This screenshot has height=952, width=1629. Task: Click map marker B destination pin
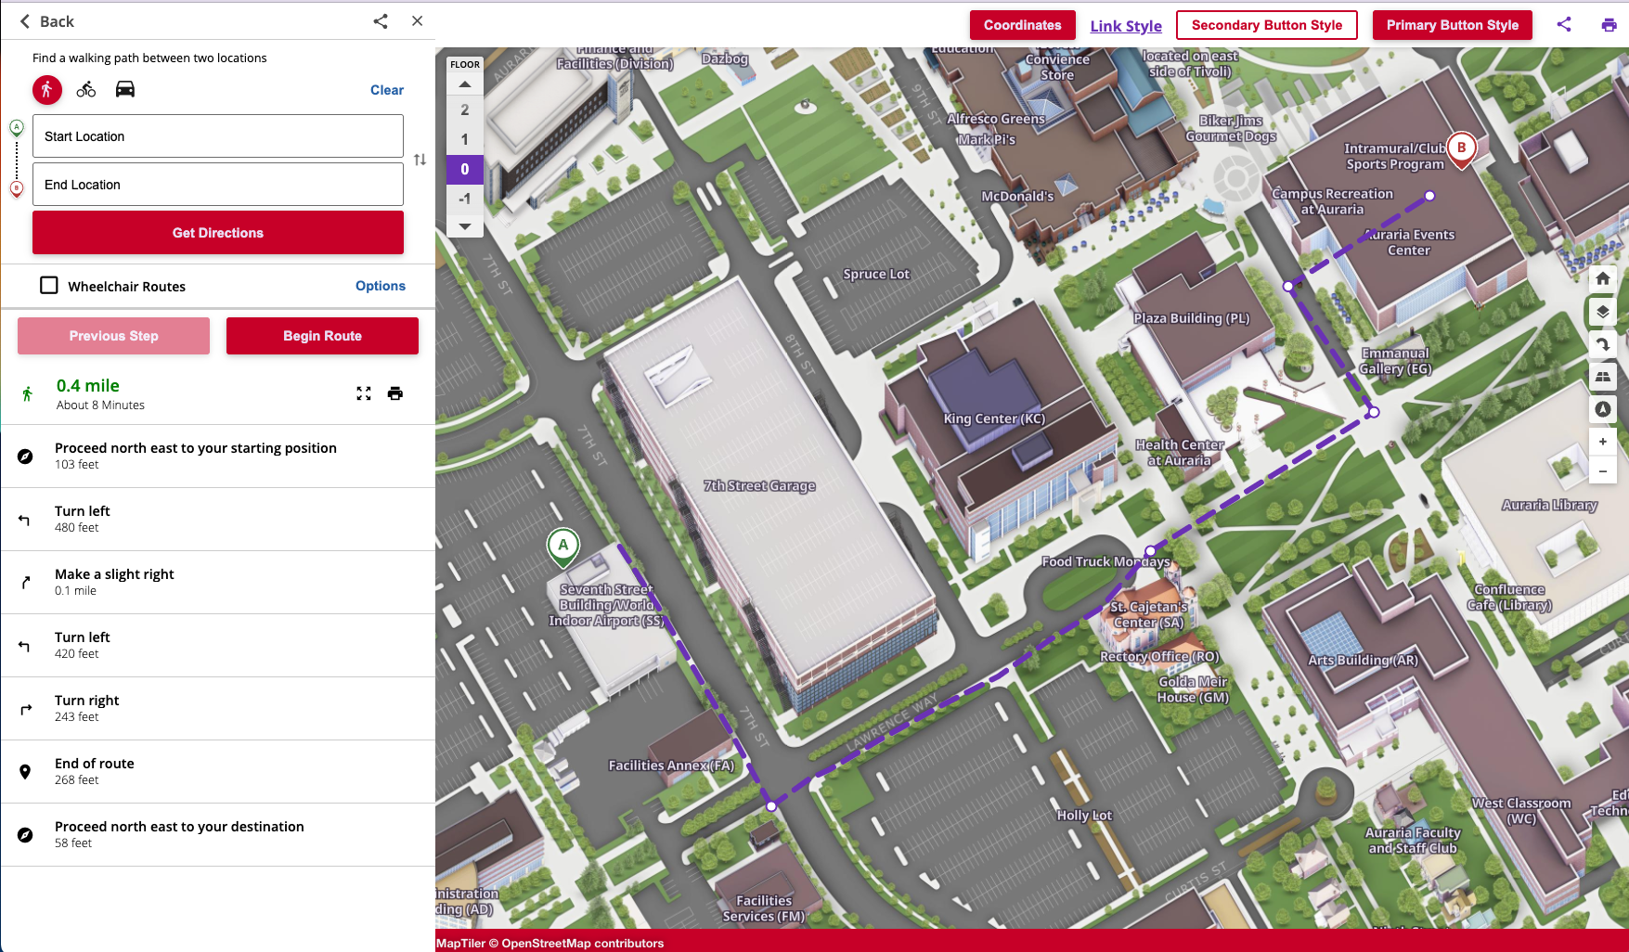pyautogui.click(x=1462, y=148)
